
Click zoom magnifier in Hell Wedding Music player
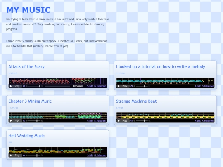[42, 155]
